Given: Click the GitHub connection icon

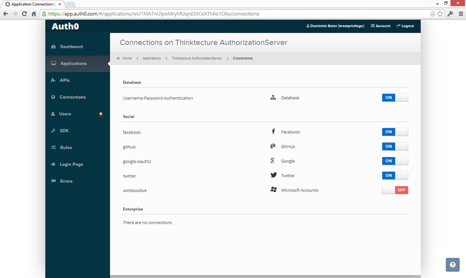Looking at the screenshot, I should coord(273,146).
